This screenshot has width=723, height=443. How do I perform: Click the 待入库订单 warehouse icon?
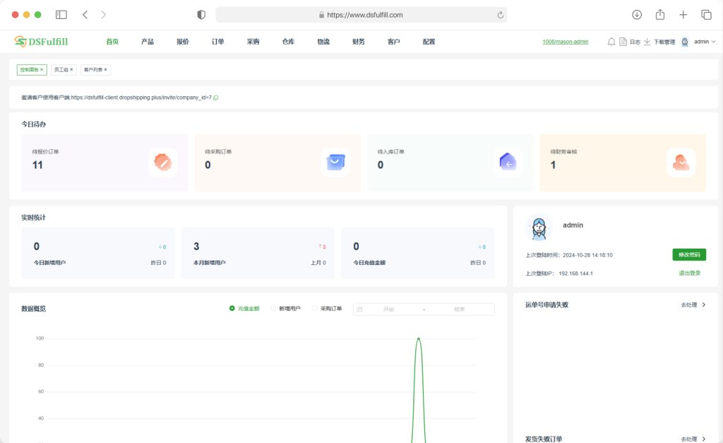tap(508, 163)
